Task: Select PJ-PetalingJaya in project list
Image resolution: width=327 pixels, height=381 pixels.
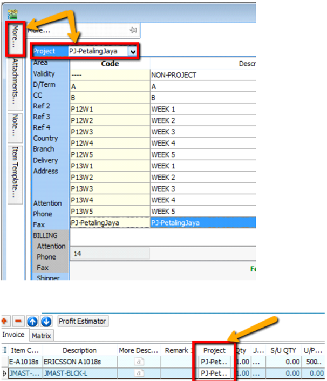Action: [x=110, y=222]
